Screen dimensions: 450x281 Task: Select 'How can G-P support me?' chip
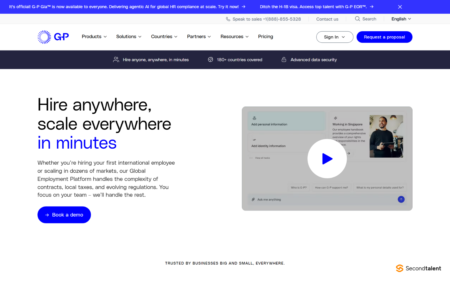click(x=331, y=188)
